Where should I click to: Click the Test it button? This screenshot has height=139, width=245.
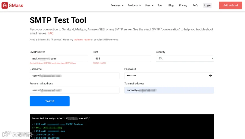[50, 101]
